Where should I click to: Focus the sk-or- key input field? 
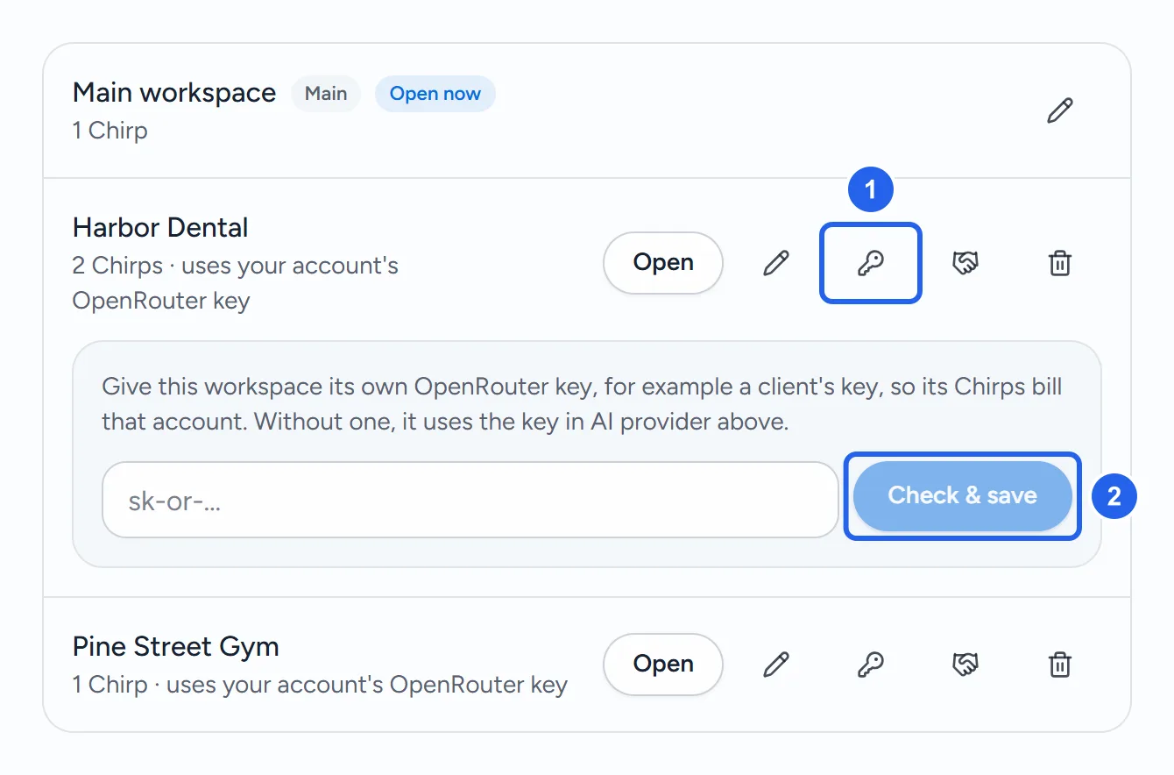pyautogui.click(x=470, y=500)
